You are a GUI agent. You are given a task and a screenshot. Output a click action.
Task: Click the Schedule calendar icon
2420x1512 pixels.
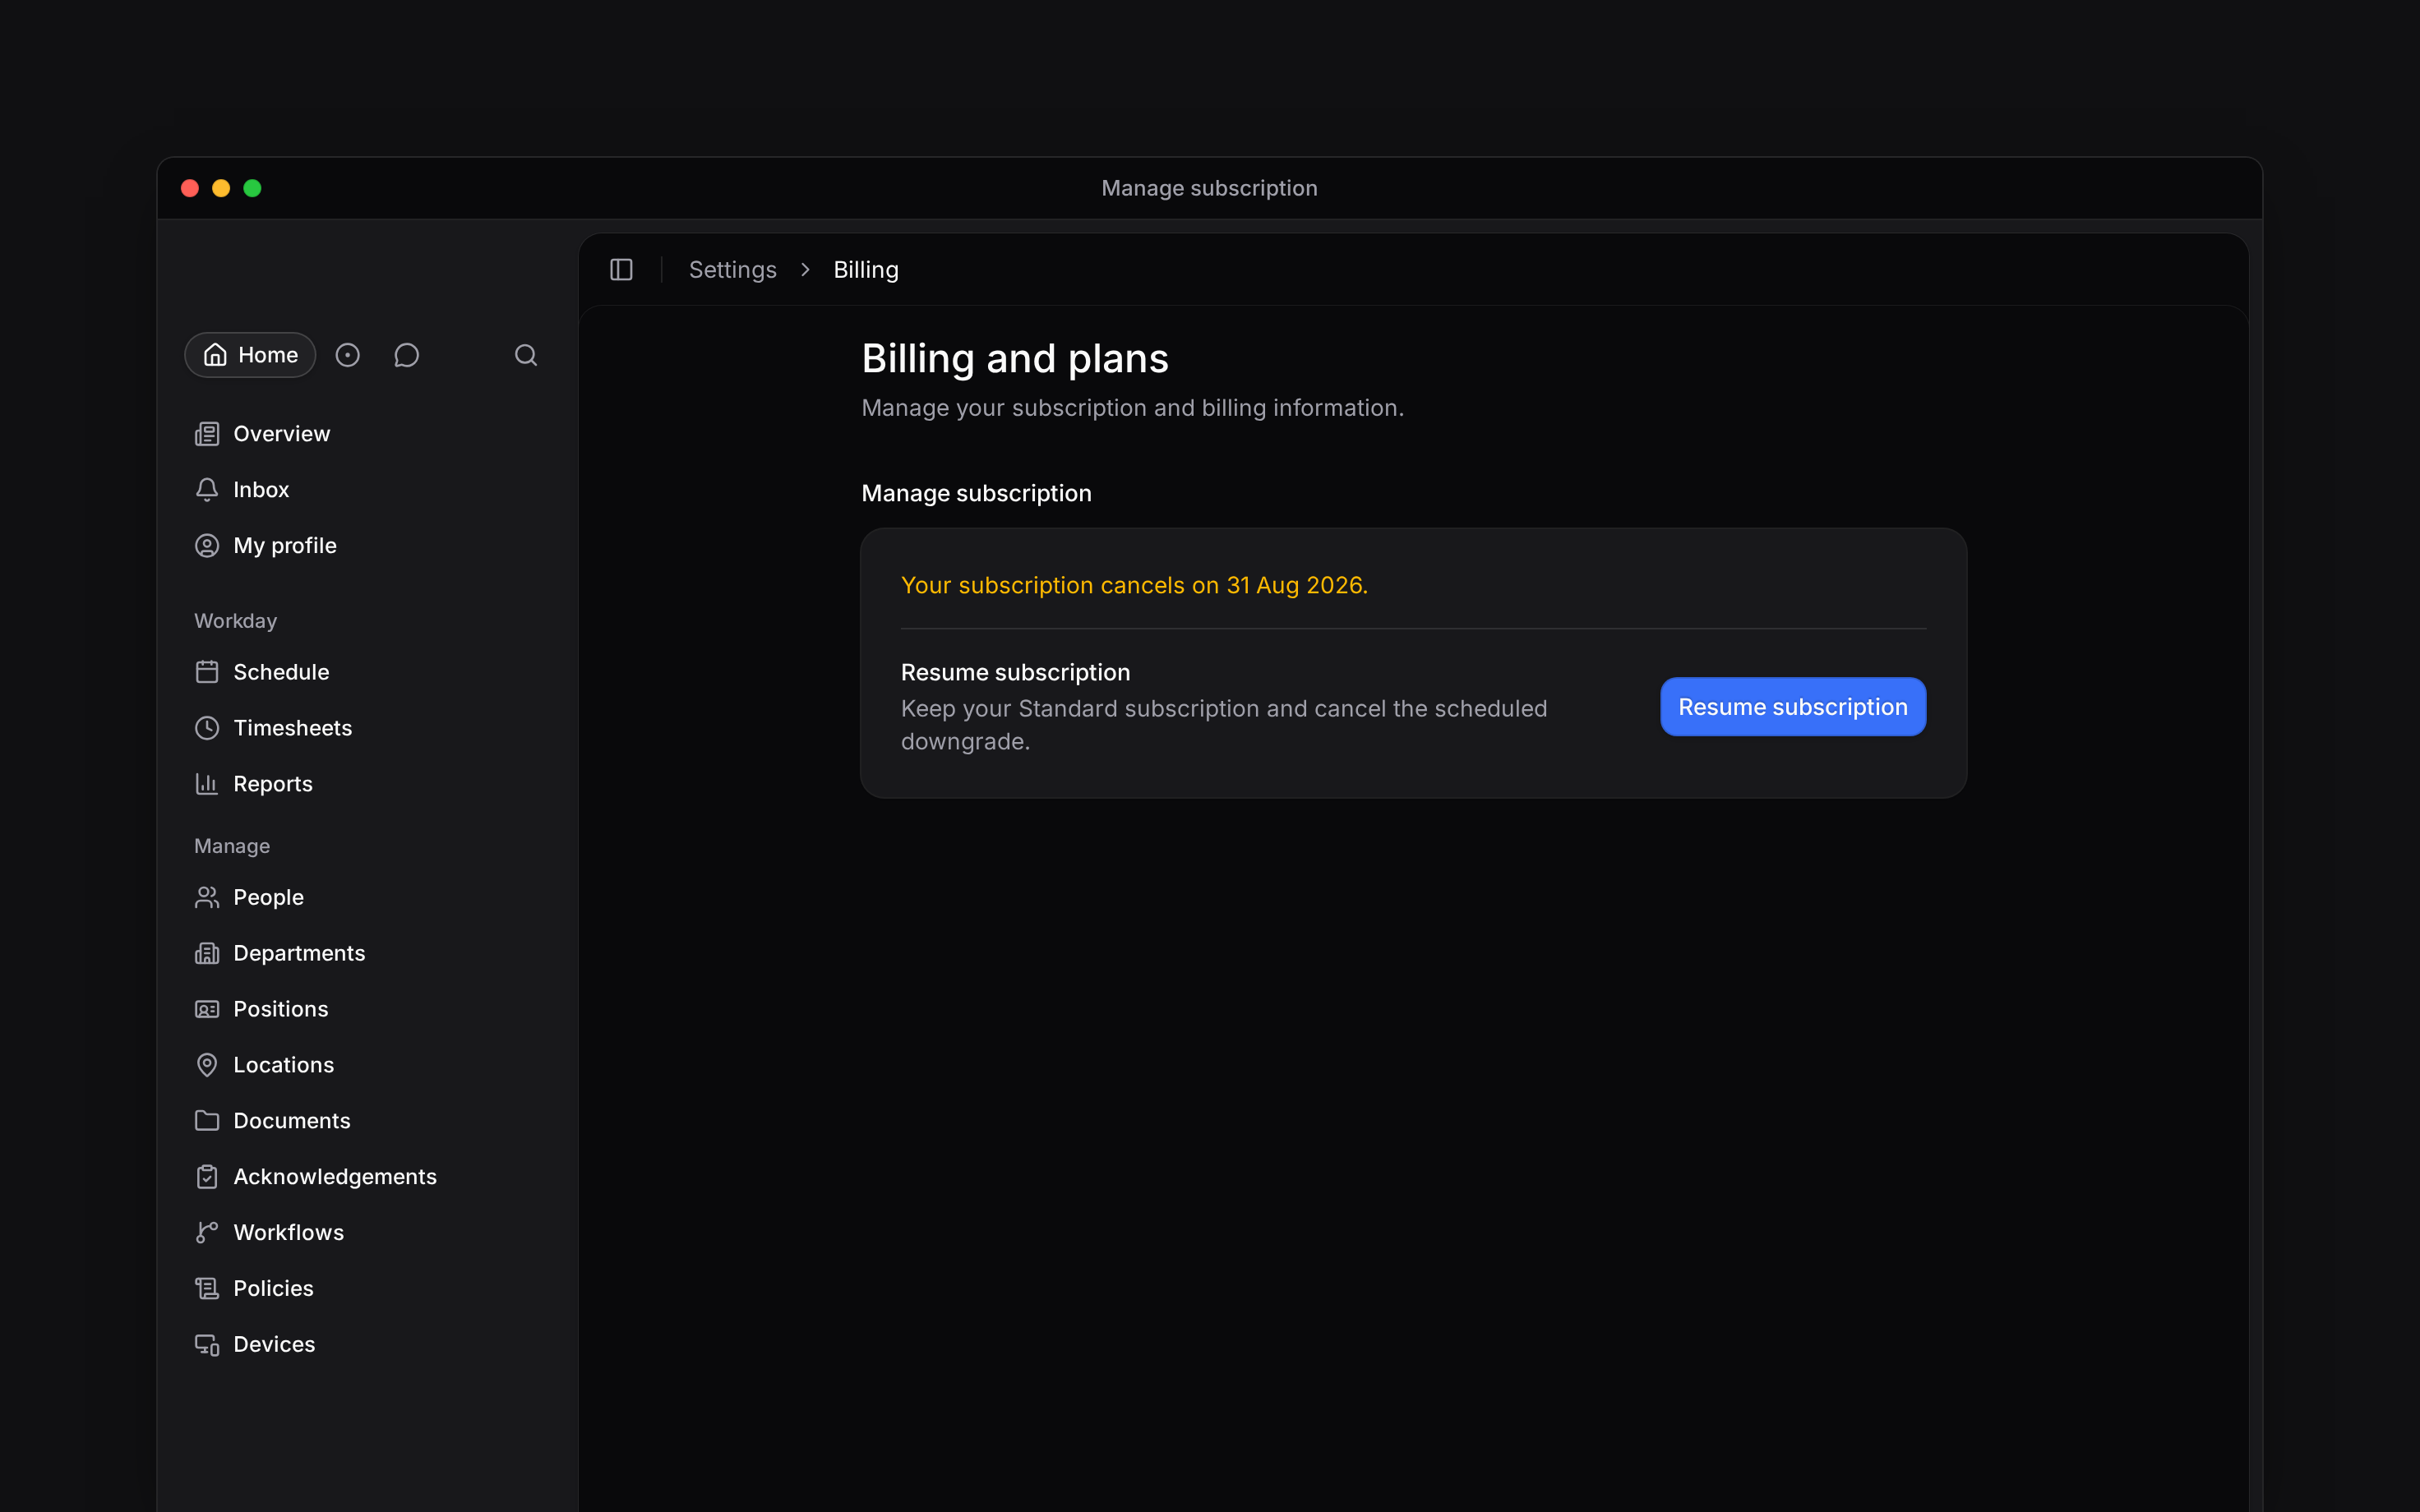(x=207, y=672)
